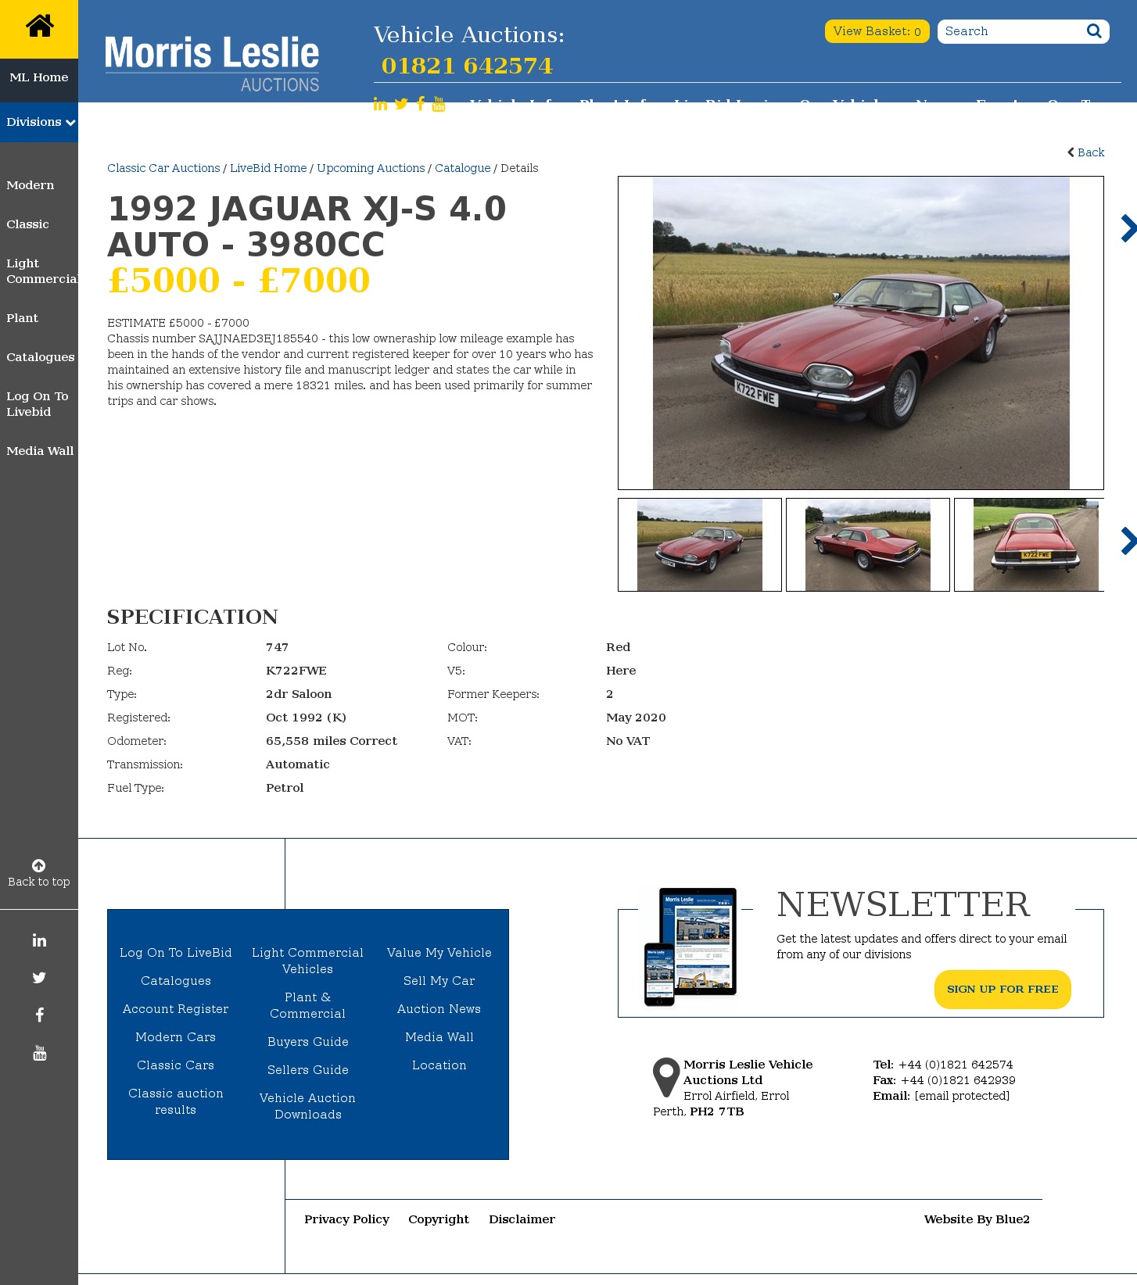This screenshot has width=1137, height=1285.
Task: Open Location footer link
Action: pos(439,1065)
